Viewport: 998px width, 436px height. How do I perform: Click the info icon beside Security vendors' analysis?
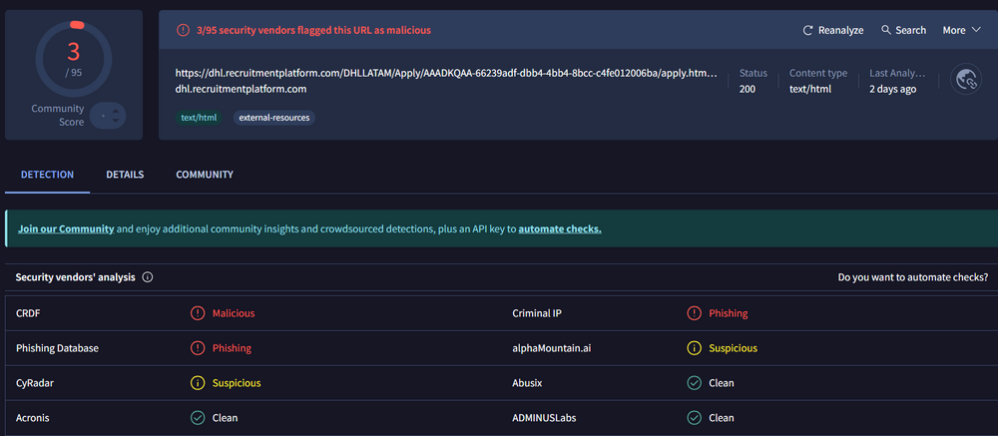click(148, 277)
